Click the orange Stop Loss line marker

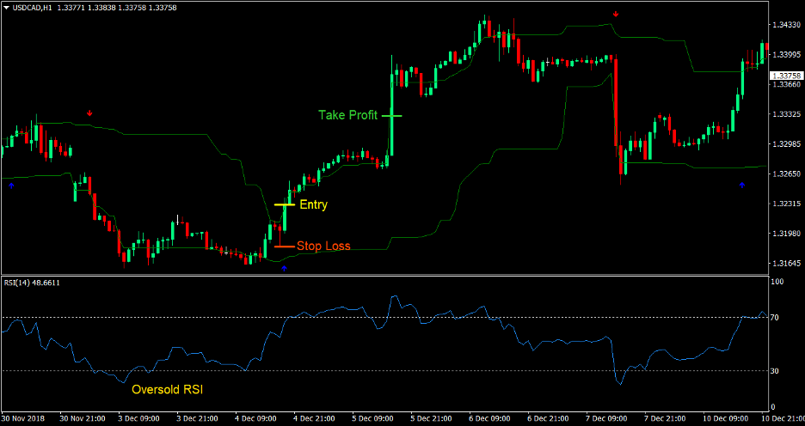285,246
